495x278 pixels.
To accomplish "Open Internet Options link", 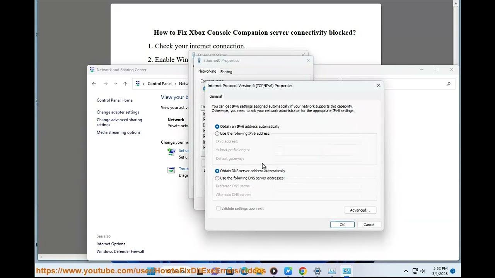I will [111, 244].
